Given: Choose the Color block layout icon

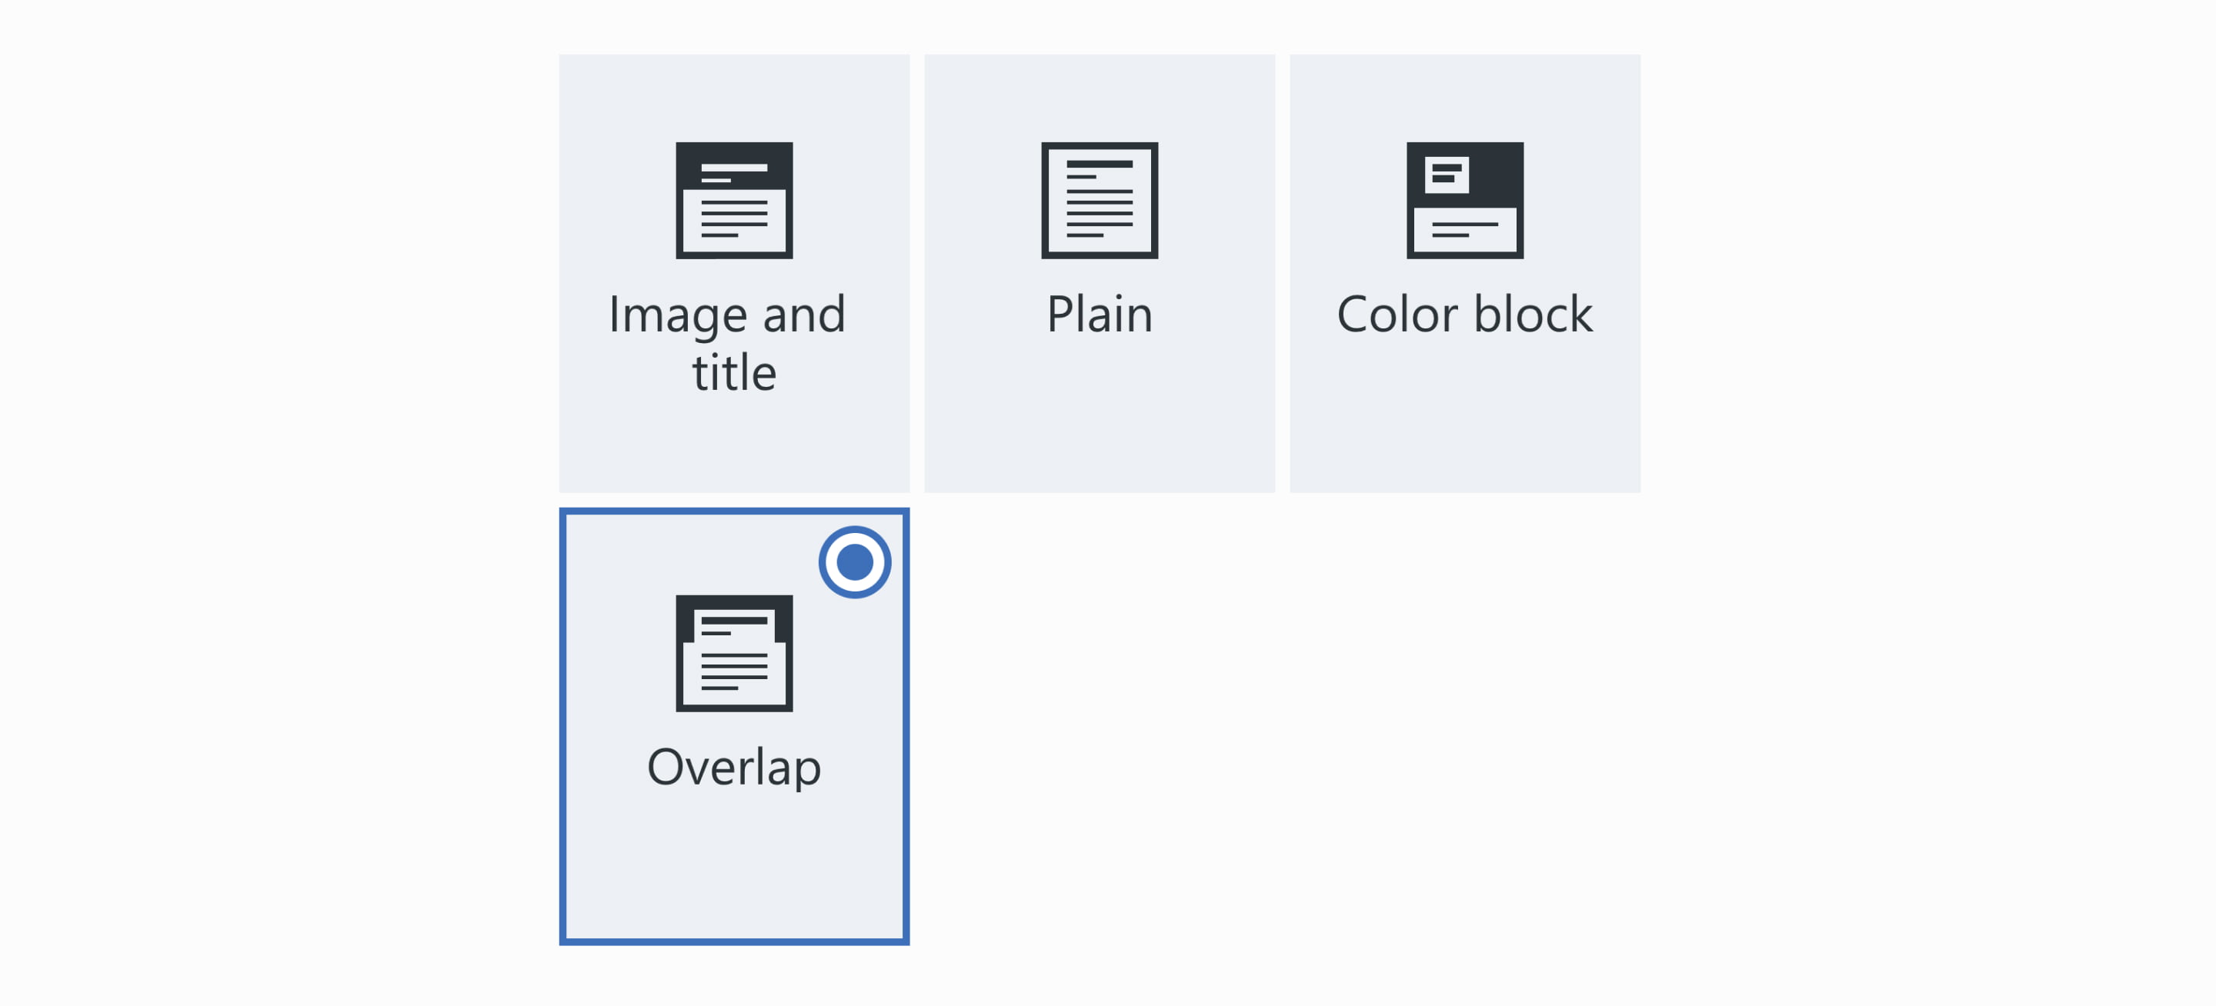Looking at the screenshot, I should tap(1464, 200).
